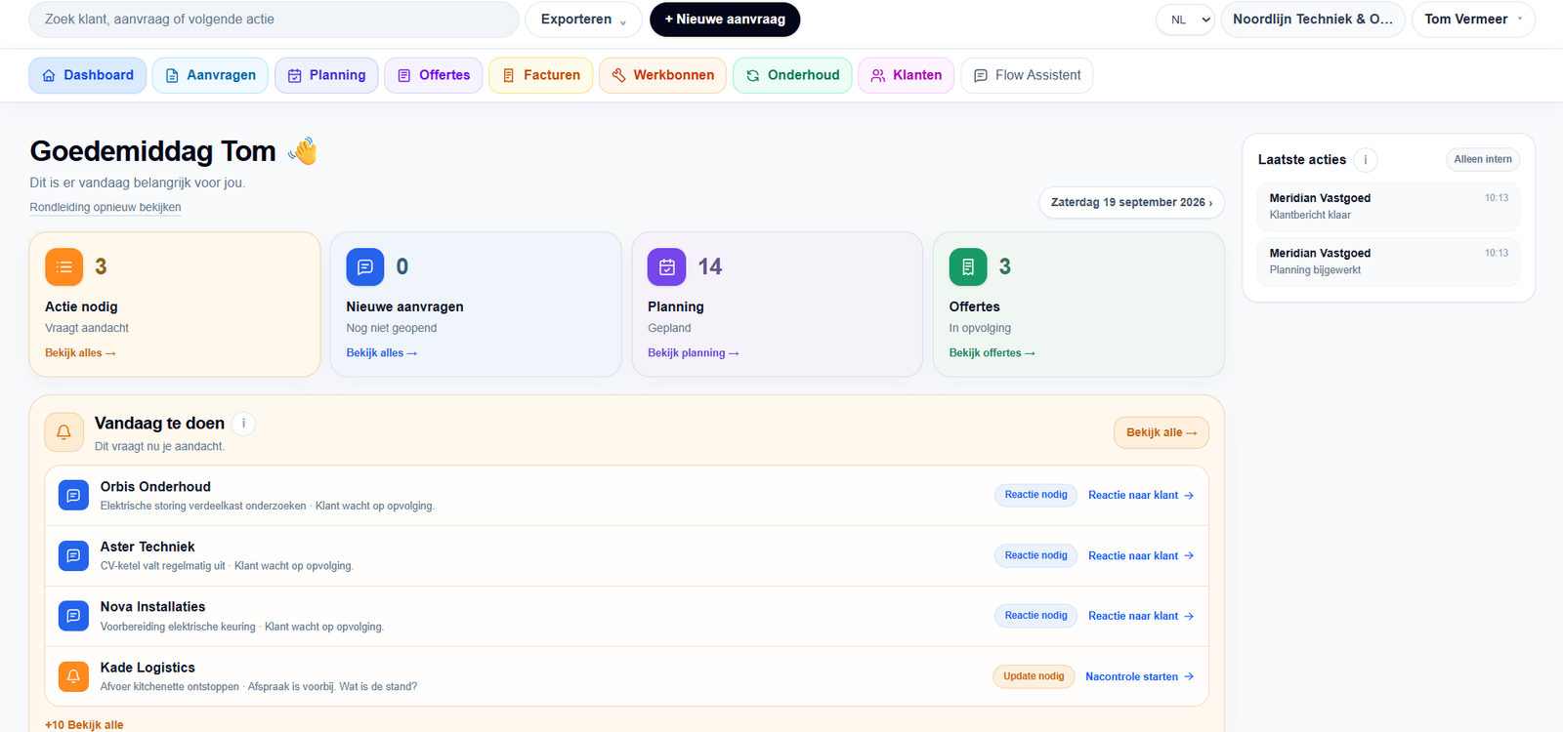Click Bekijk alle button in Vandaag te doen
This screenshot has width=1563, height=732.
1162,433
